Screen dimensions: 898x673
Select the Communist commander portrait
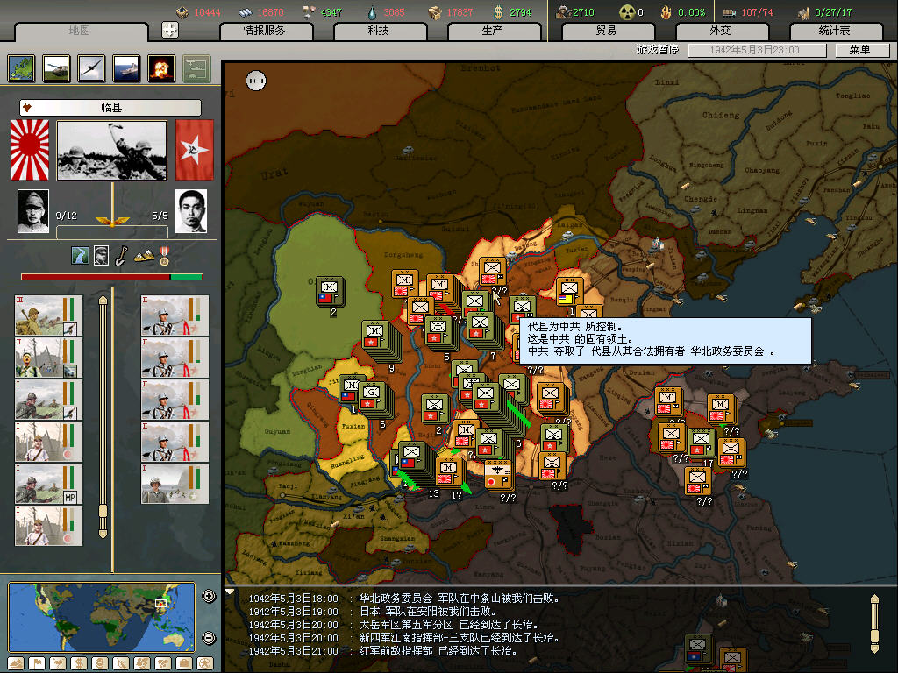[190, 211]
